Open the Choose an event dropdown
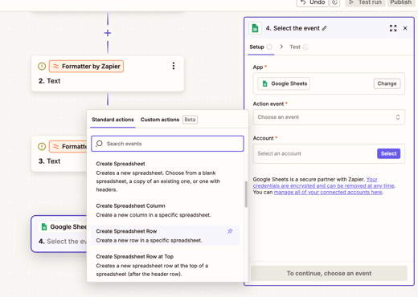This screenshot has width=418, height=297. (x=329, y=117)
